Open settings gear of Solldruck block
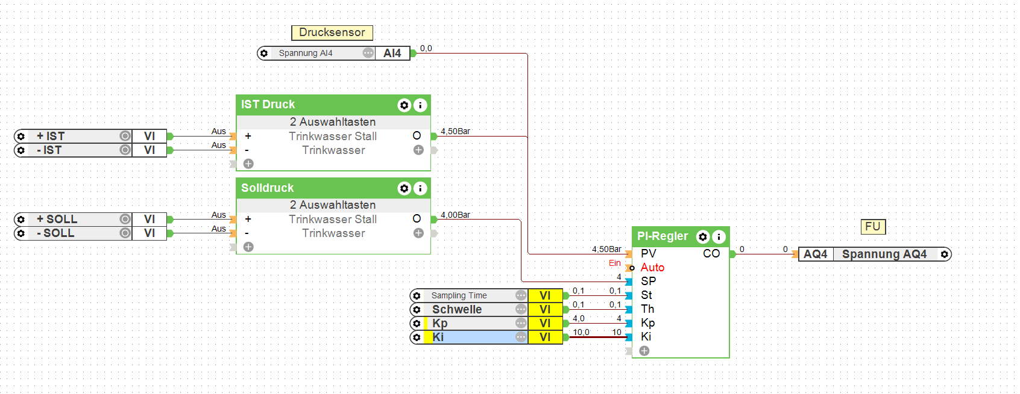The width and height of the screenshot is (1020, 394). (404, 188)
